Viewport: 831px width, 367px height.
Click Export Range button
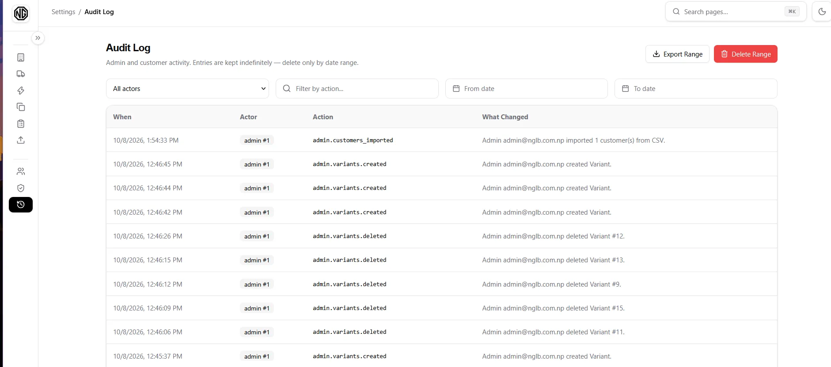pyautogui.click(x=677, y=54)
